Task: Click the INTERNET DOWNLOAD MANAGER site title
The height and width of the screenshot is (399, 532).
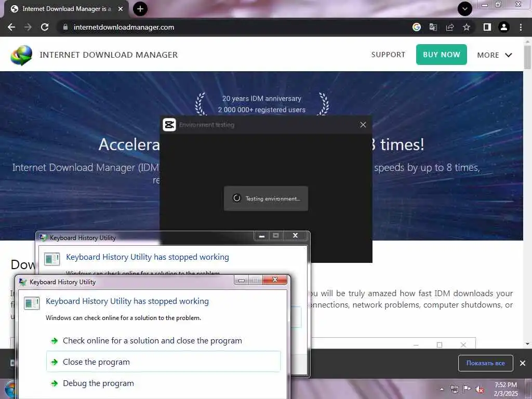Action: click(109, 55)
